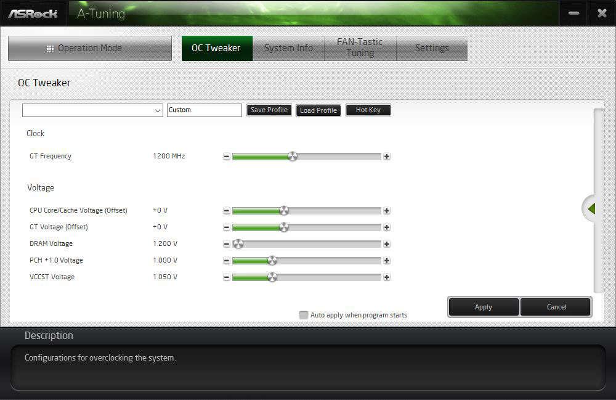Increase VCCST Voltage with the plus icon
This screenshot has height=400, width=616.
click(x=387, y=277)
